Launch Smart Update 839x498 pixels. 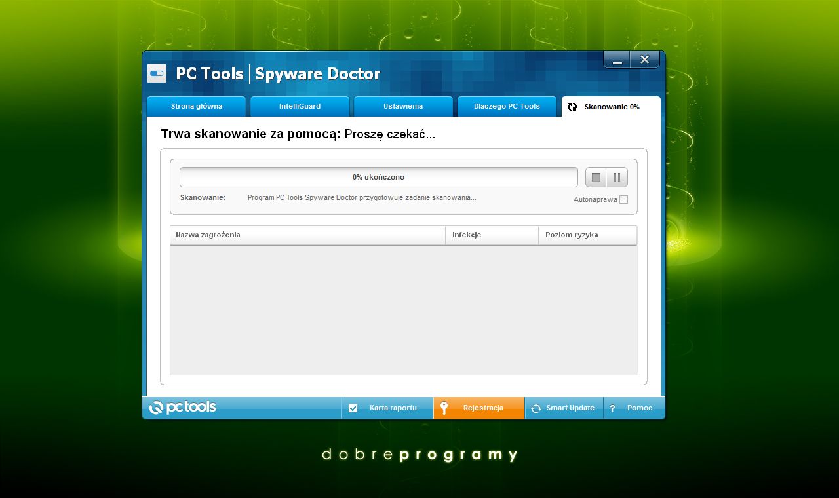(564, 408)
